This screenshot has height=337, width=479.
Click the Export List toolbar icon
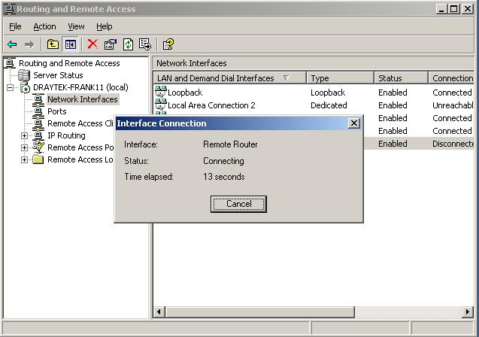(x=145, y=44)
